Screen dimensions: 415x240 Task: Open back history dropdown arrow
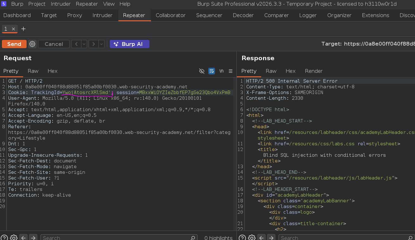[84, 44]
